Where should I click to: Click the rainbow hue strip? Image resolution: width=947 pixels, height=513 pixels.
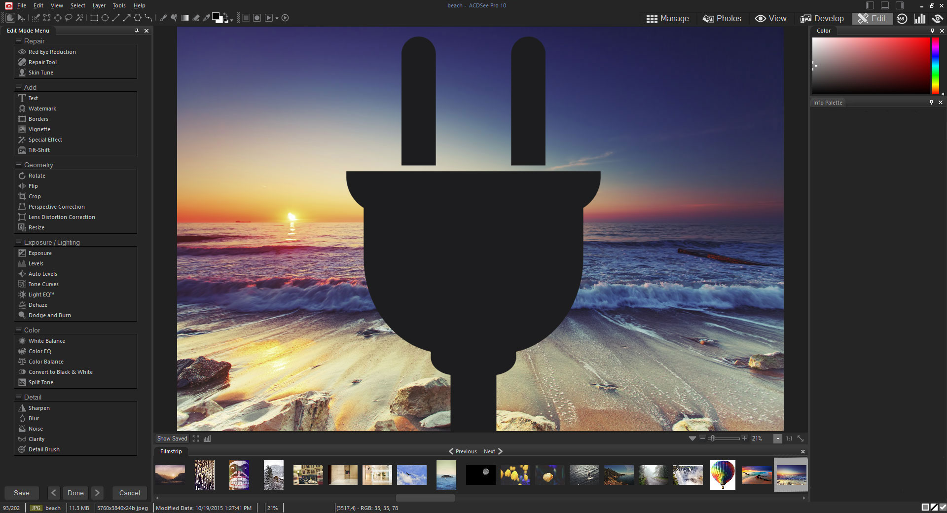click(x=935, y=66)
